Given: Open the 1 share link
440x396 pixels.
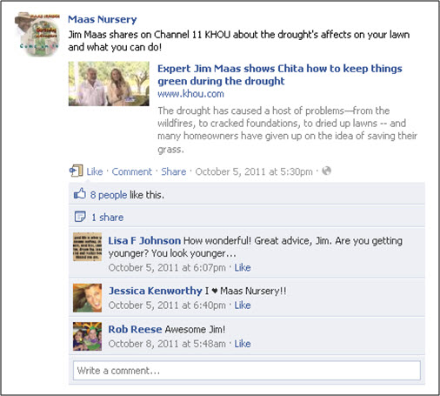Looking at the screenshot, I should tap(107, 218).
